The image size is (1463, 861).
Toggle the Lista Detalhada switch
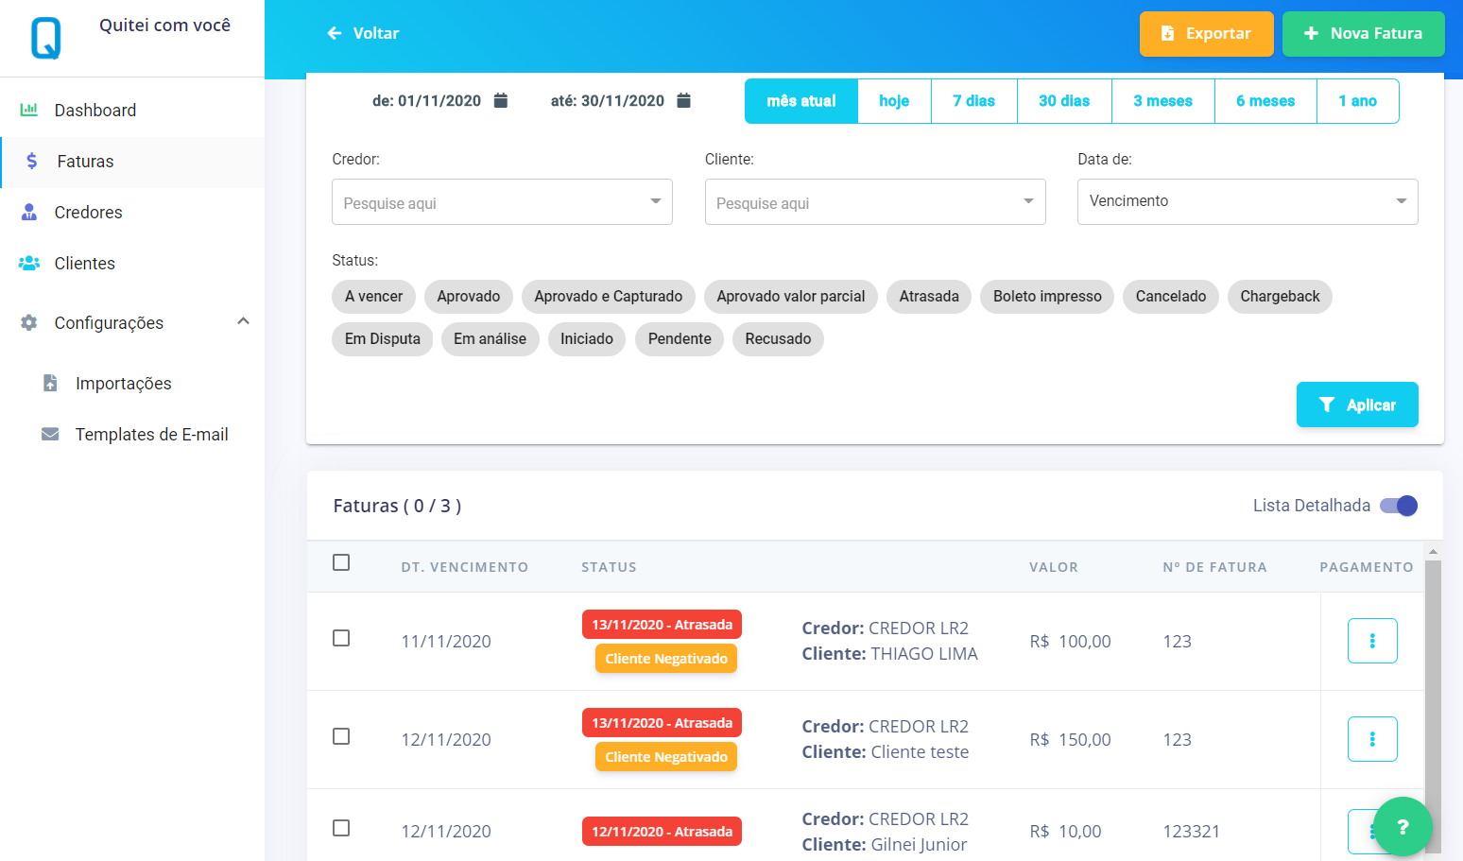[x=1399, y=506]
